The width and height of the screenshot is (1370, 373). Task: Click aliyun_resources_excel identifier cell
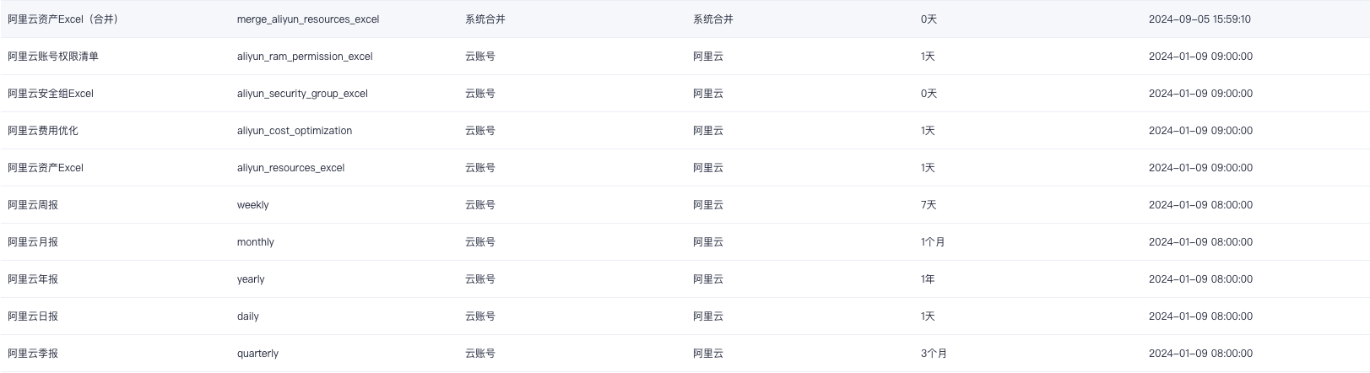(290, 168)
